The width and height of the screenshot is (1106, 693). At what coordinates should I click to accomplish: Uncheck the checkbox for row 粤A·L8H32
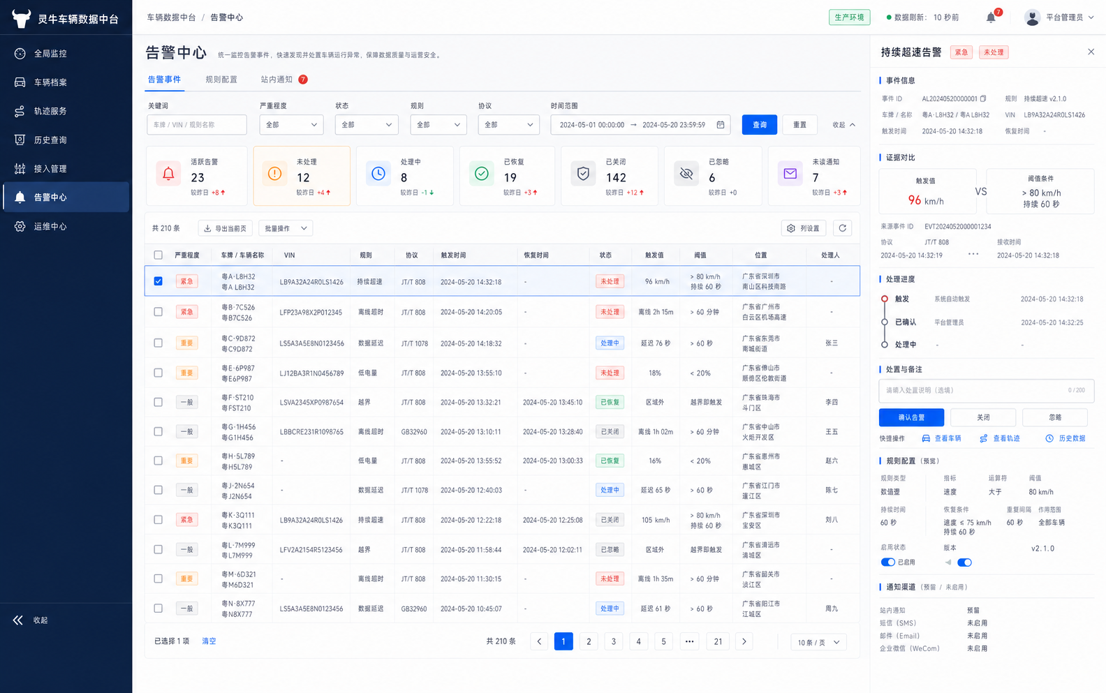point(158,281)
